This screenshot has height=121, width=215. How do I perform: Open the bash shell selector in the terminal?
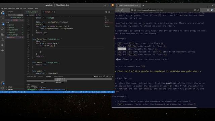tap(96, 76)
